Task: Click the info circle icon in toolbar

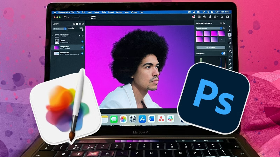Action: coord(205,17)
